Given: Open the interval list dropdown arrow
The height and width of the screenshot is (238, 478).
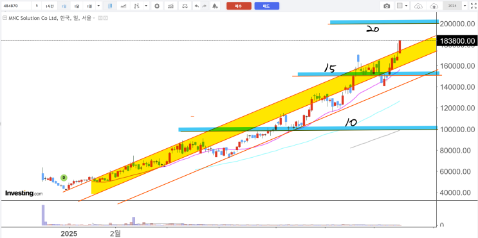Looking at the screenshot, I should [x=98, y=6].
